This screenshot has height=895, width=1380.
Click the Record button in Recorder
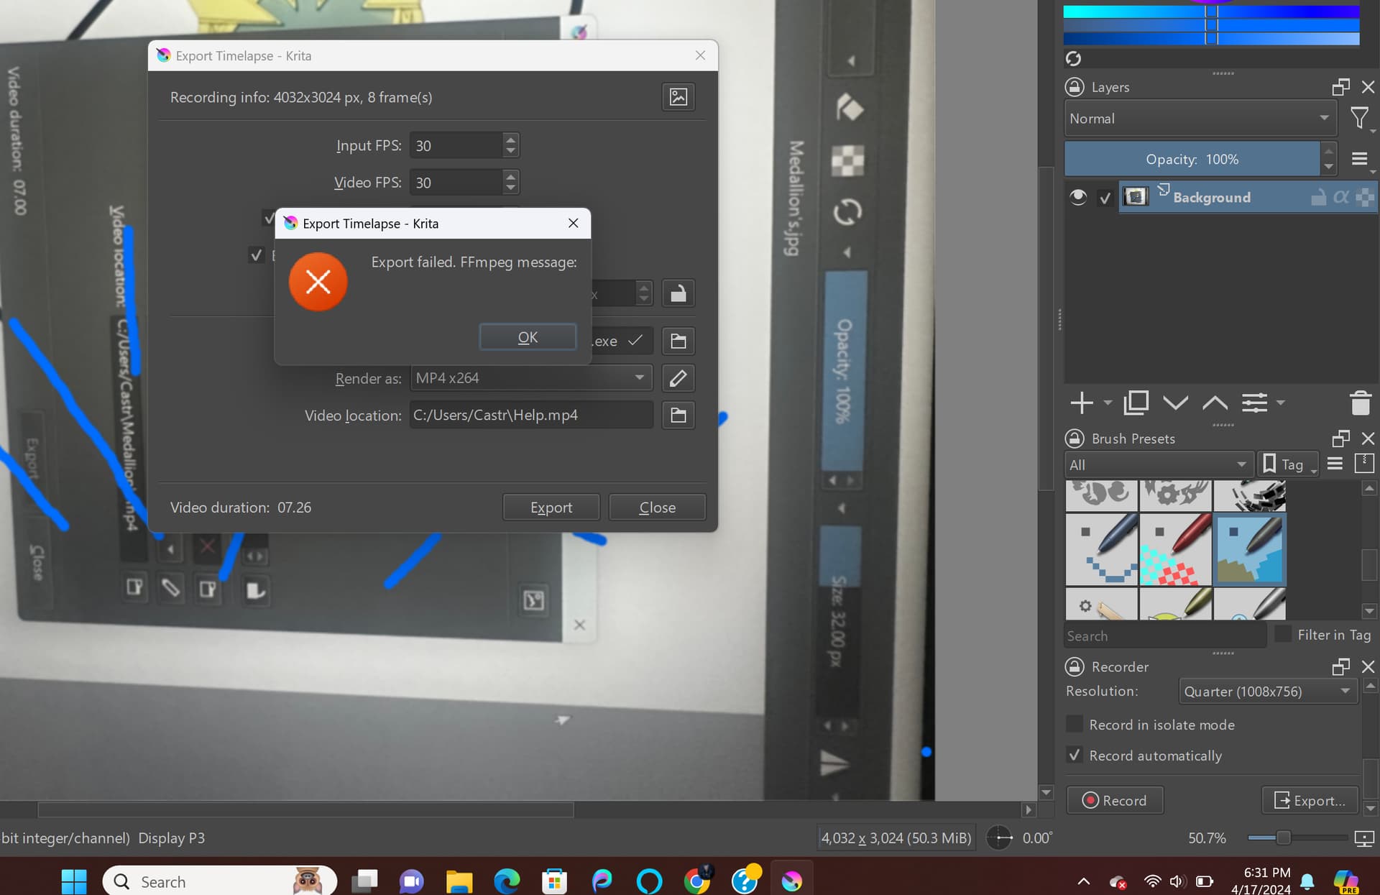[x=1115, y=800]
